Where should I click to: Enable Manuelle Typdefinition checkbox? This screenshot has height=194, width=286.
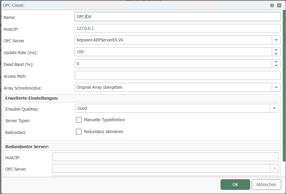click(x=79, y=120)
